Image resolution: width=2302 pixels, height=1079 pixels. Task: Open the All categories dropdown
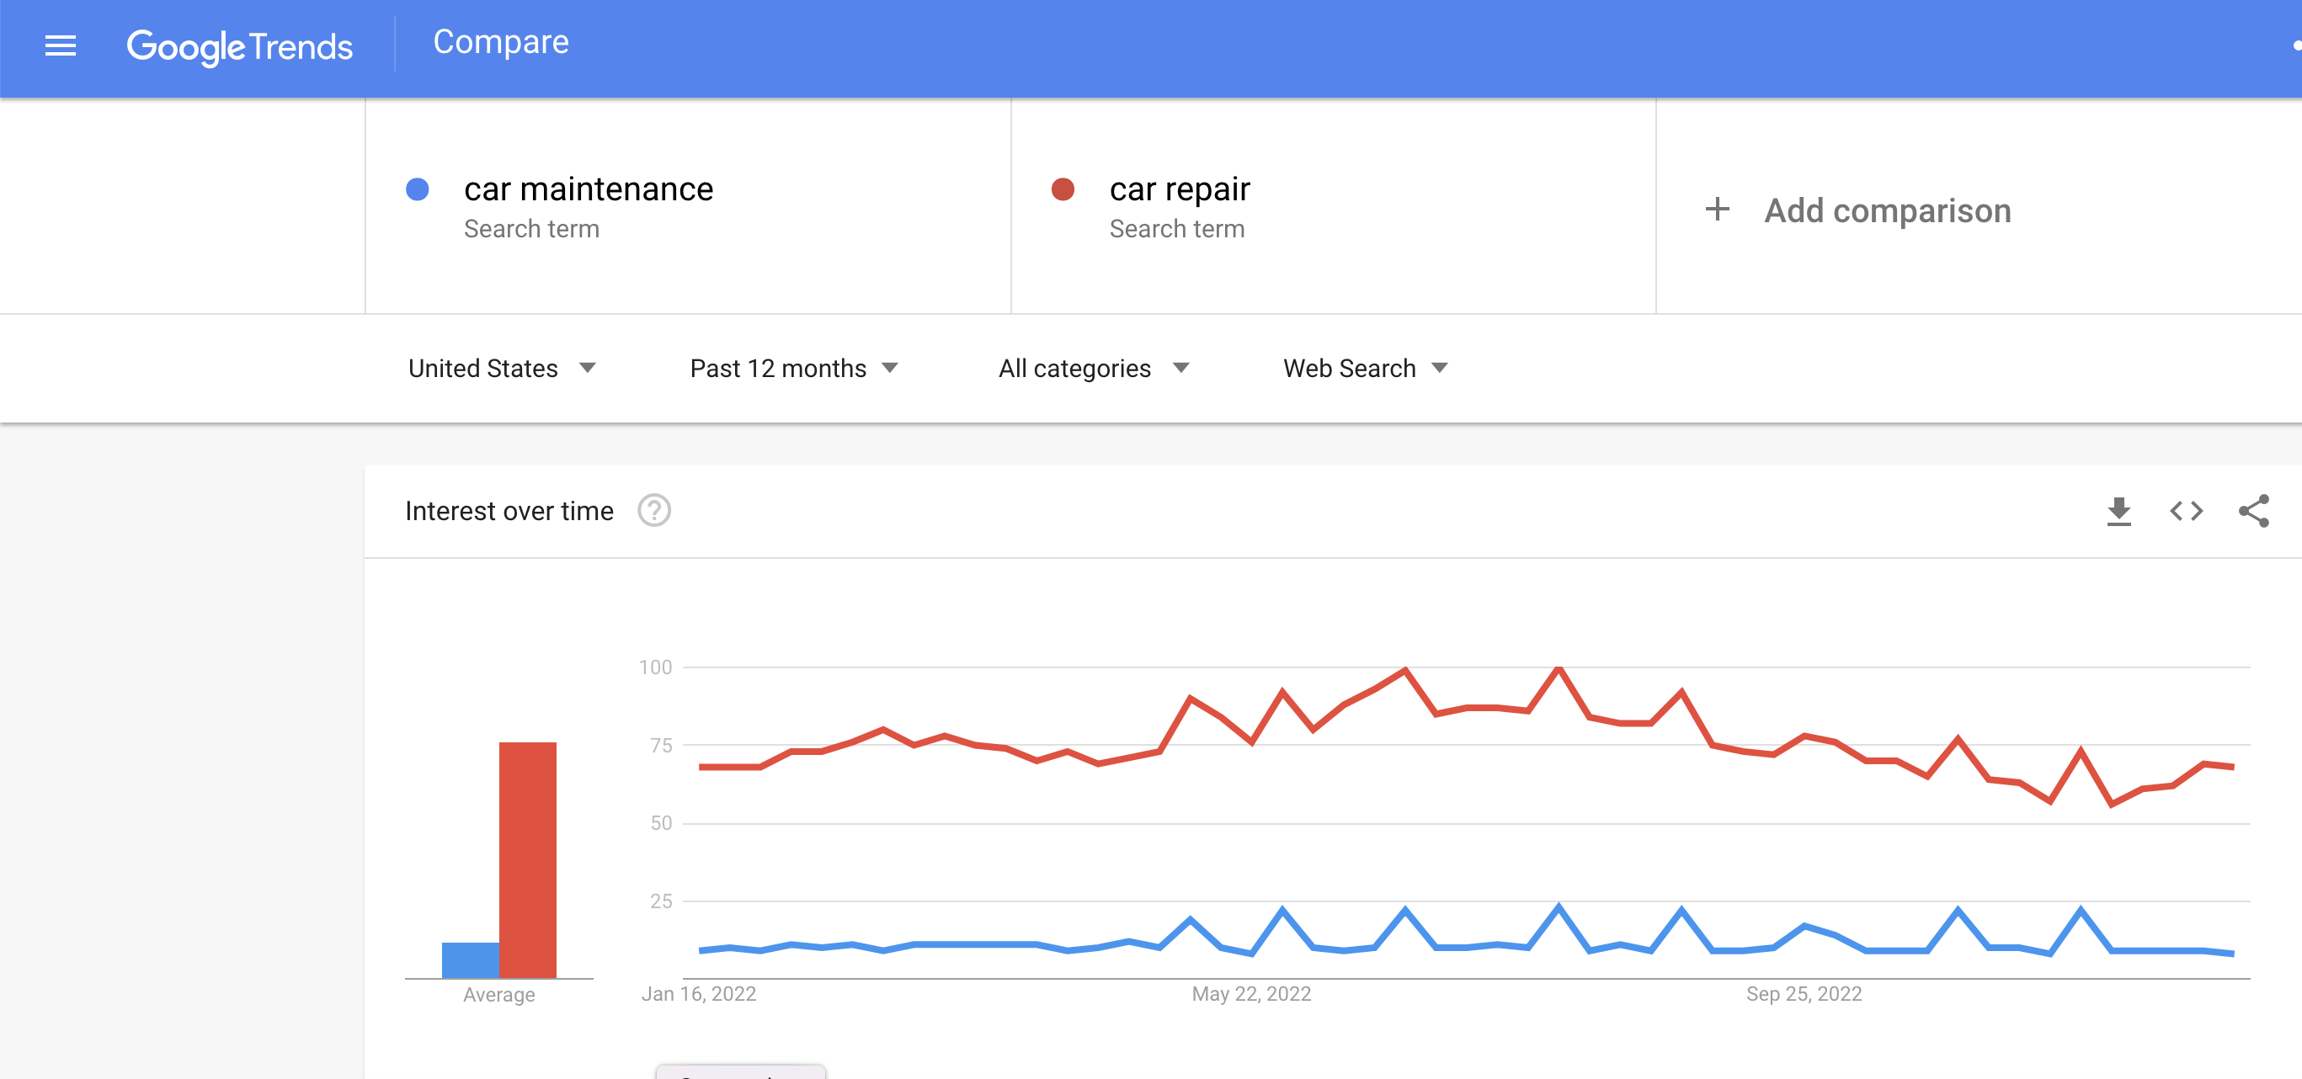pos(1094,368)
